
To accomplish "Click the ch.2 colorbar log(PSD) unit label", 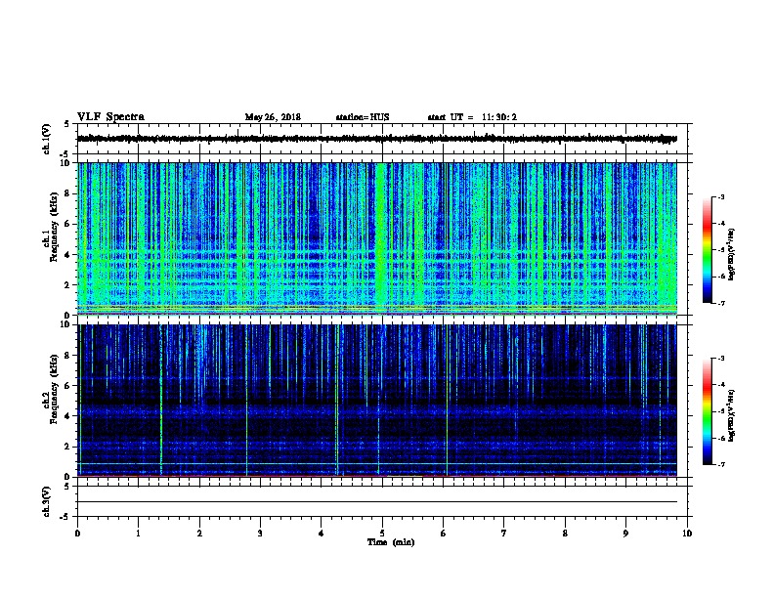I will [x=731, y=415].
